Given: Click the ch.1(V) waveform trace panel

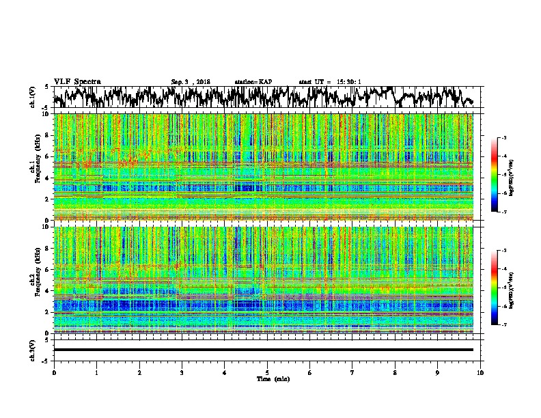Looking at the screenshot, I should point(267,97).
